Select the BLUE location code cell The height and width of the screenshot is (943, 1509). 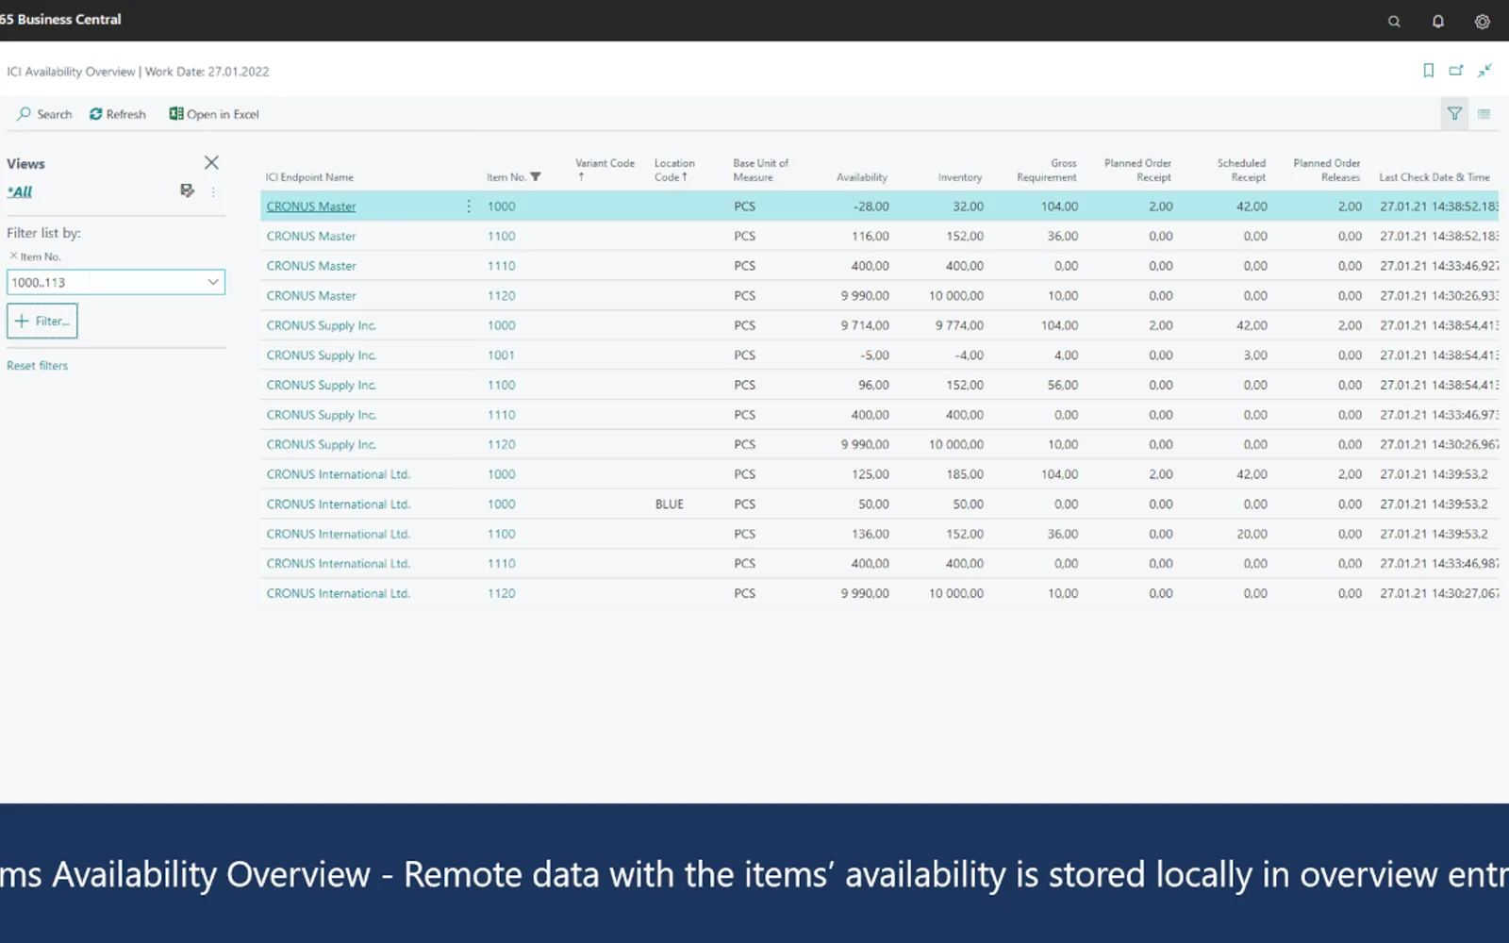[670, 505]
